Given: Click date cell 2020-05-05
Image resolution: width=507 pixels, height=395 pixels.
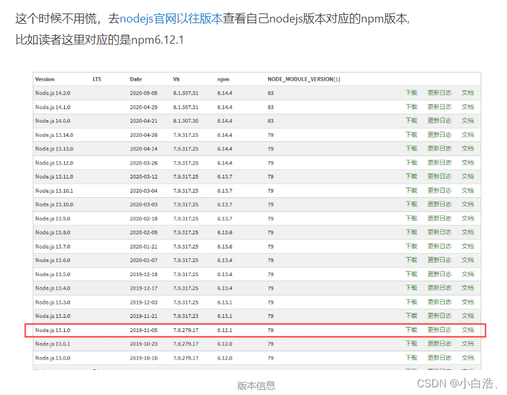Looking at the screenshot, I should pyautogui.click(x=143, y=93).
